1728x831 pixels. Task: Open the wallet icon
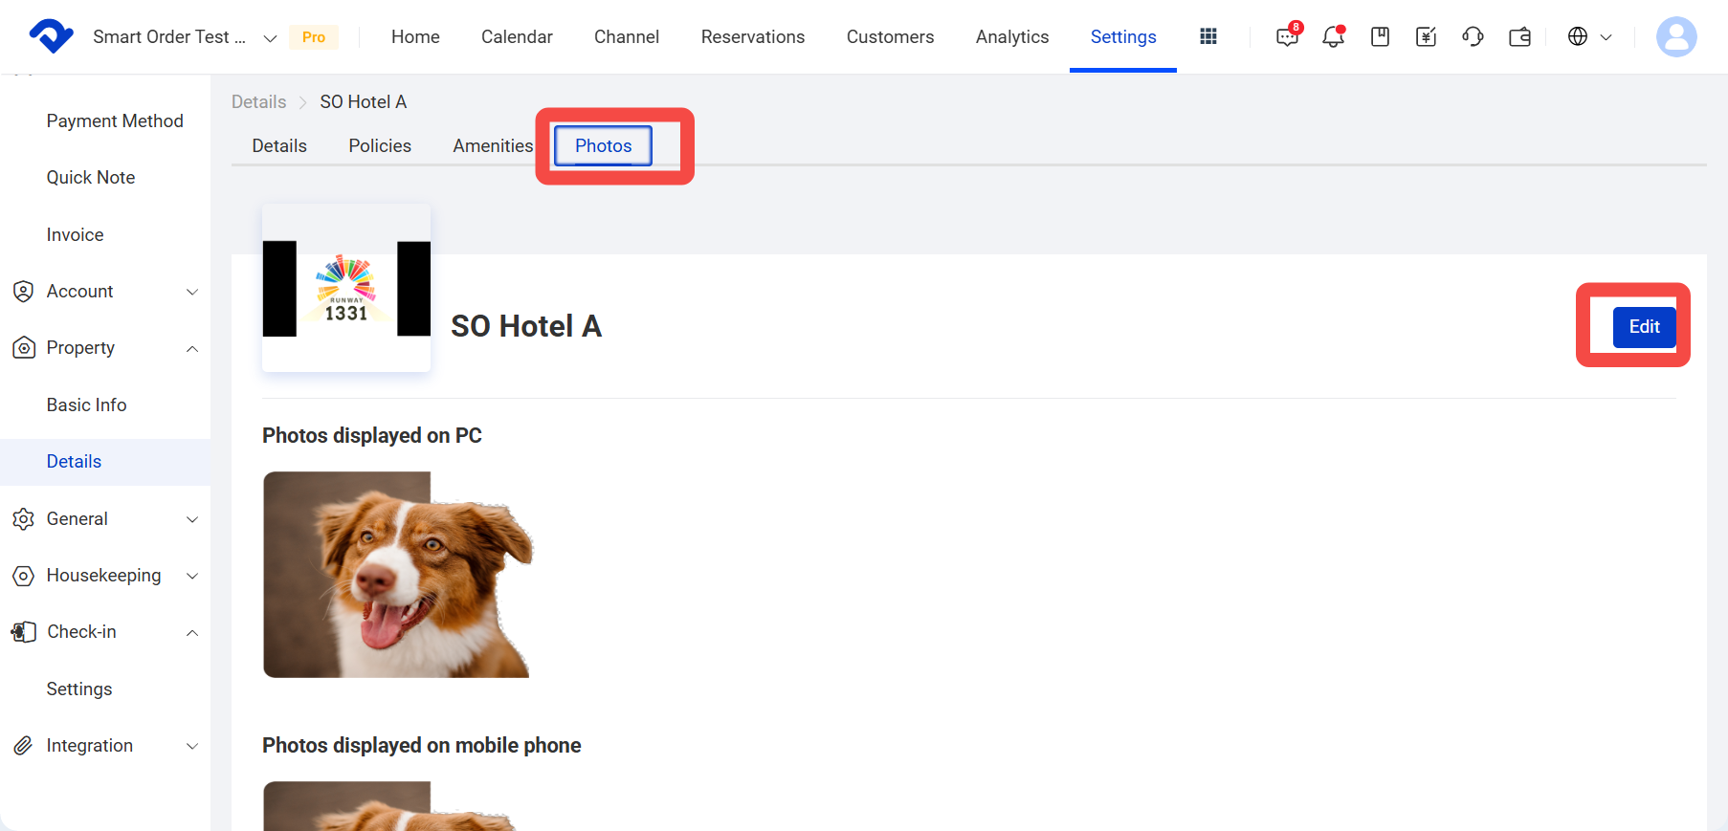[x=1519, y=36]
